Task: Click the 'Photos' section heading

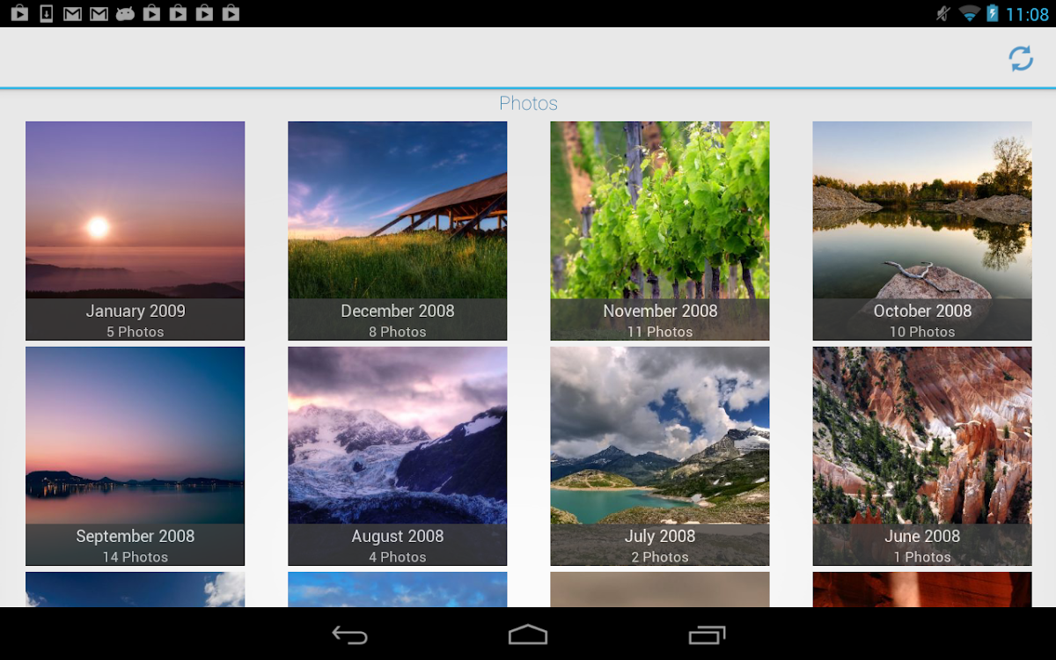Action: click(x=528, y=103)
